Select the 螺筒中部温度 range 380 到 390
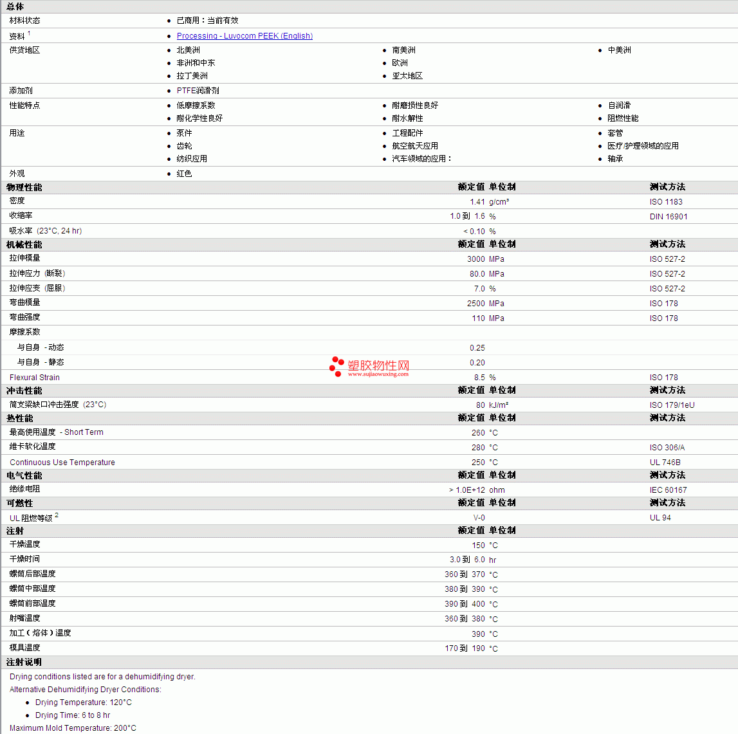 pos(465,589)
